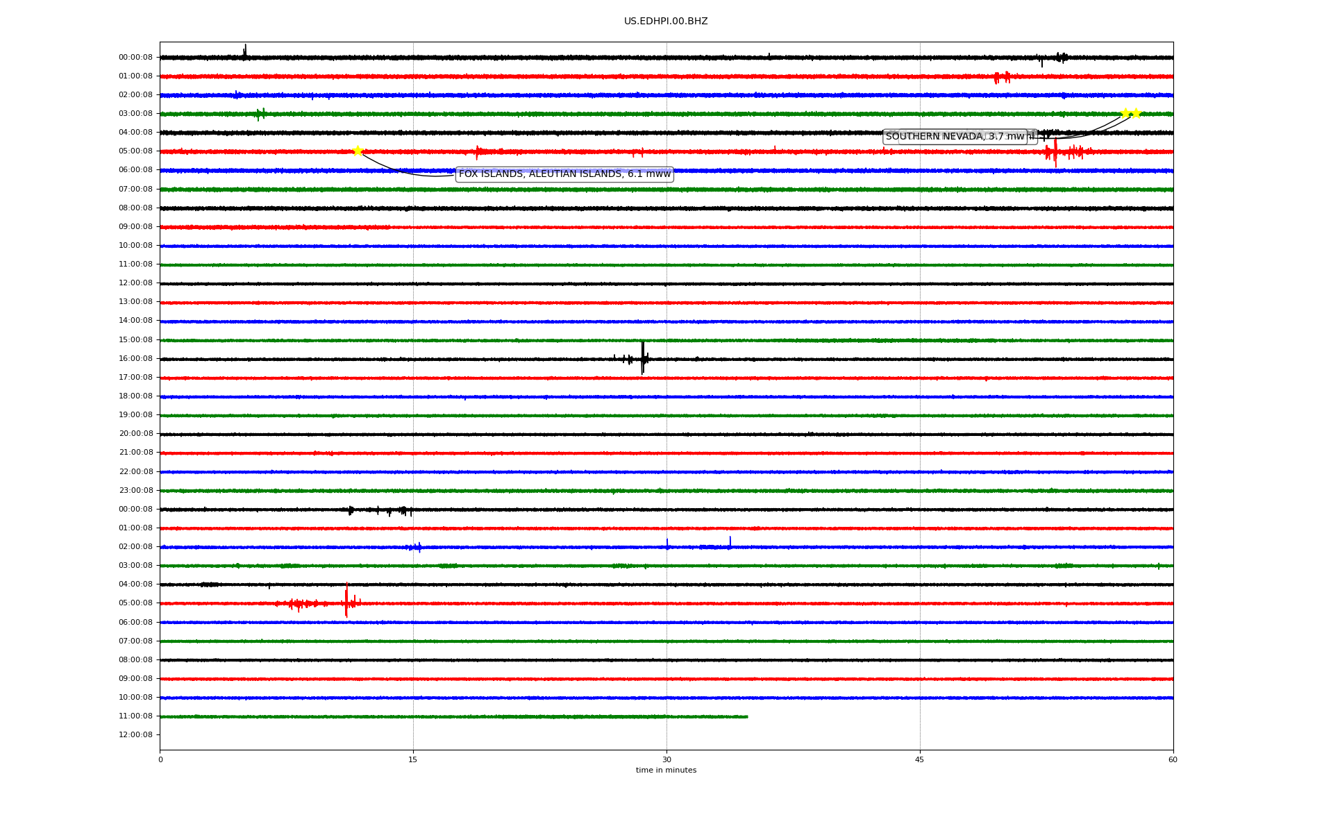Select the SOUTHERN NEVADA 3.7 annotation label
The image size is (1333, 833).
(955, 137)
